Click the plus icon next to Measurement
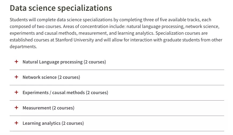Viewport: 233px width, 135px height. tap(16, 108)
